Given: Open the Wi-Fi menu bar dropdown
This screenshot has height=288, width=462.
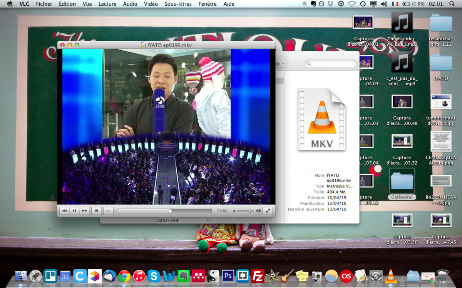Looking at the screenshot, I should (352, 4).
